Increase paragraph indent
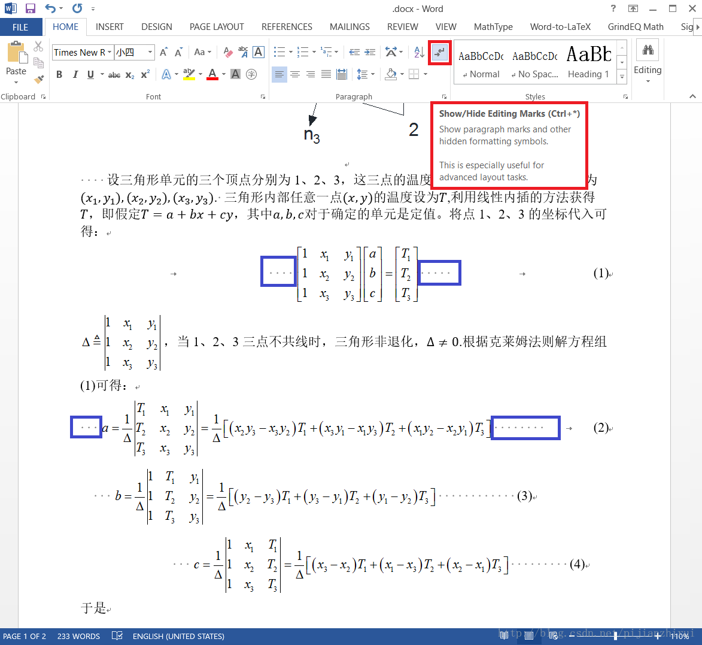This screenshot has height=645, width=702. [x=370, y=53]
